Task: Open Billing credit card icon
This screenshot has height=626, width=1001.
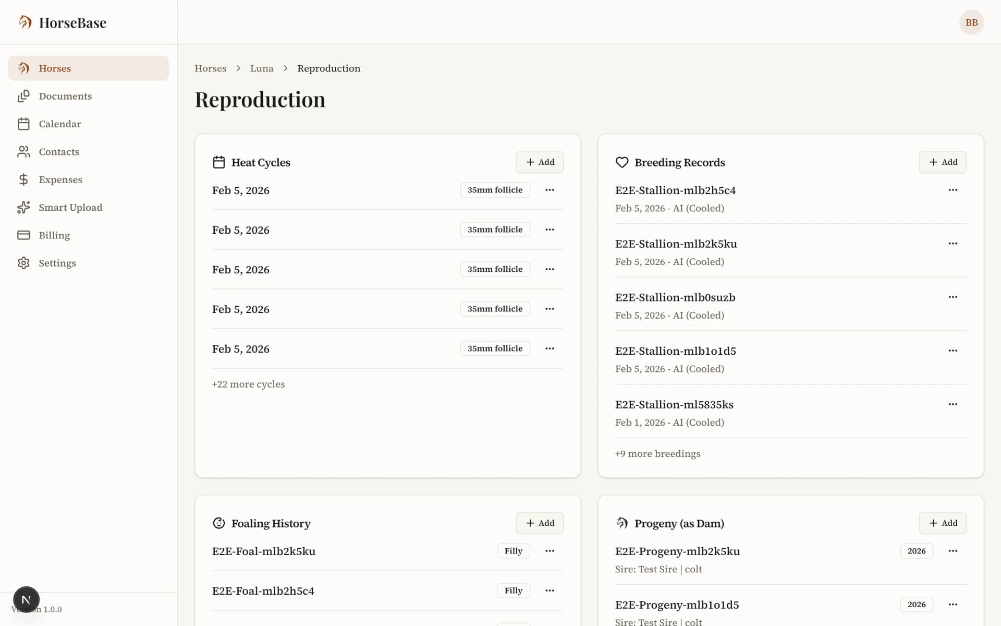Action: click(23, 235)
